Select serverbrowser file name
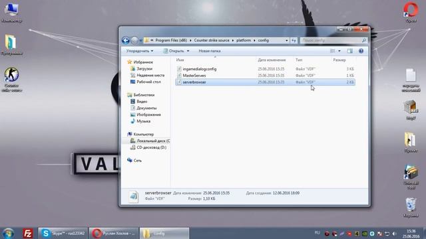426x239 pixels. coord(194,82)
